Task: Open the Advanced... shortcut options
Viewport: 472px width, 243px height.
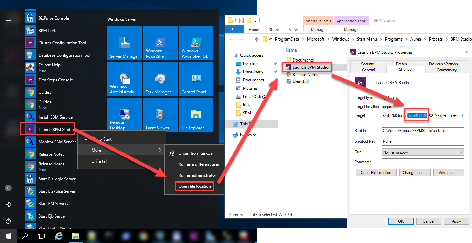Action: 449,173
